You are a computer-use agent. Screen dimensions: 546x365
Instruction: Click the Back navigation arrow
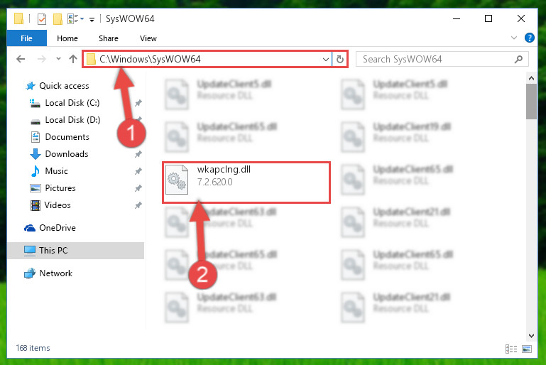tap(21, 59)
